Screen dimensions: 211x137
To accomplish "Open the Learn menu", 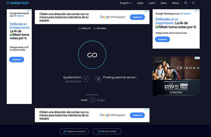I will point(152,3).
